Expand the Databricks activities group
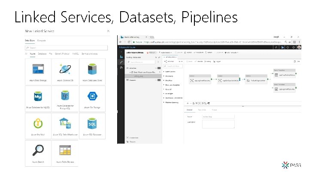Screen dimensions: 309x174 point(169,76)
